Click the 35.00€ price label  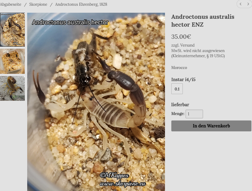click(181, 37)
